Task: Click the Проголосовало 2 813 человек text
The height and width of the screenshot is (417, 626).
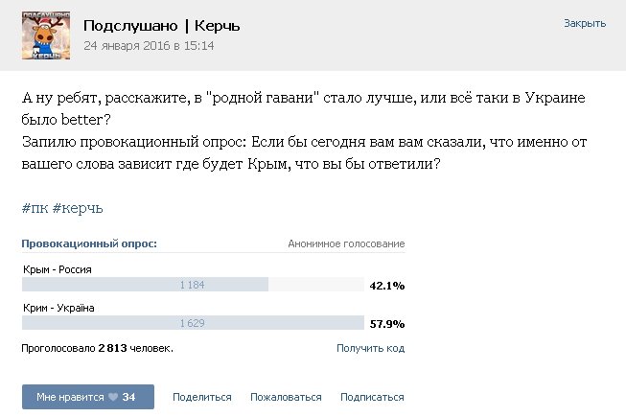Action: coord(97,348)
